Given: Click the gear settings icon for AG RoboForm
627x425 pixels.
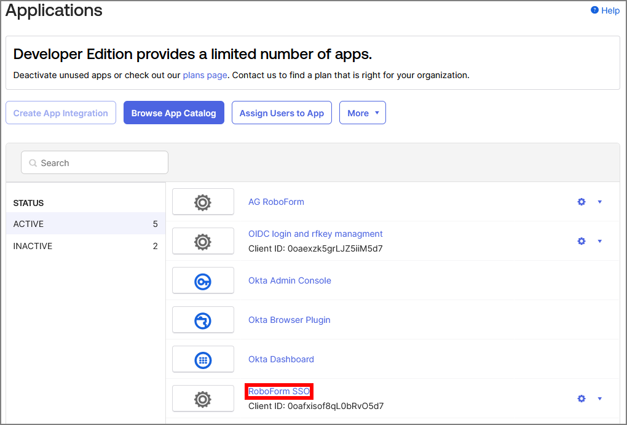Looking at the screenshot, I should [582, 202].
